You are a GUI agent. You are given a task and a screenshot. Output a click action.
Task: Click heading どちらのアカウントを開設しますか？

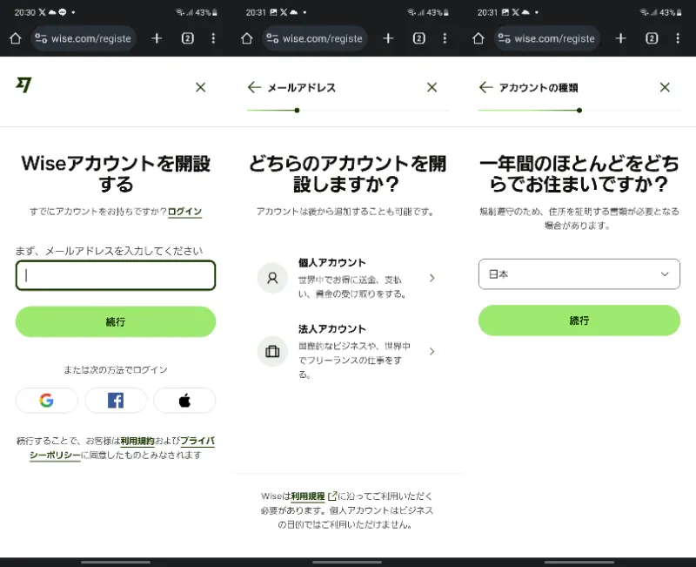click(x=347, y=173)
